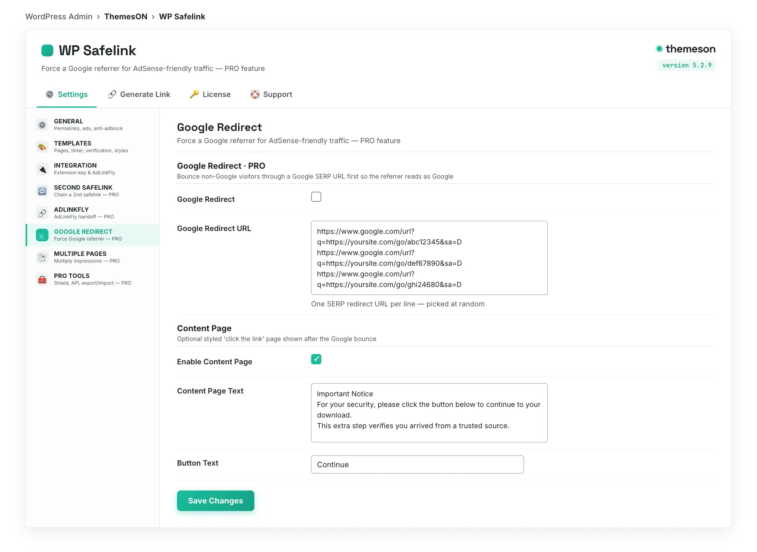Click the lifebuoy icon beside Support
The width and height of the screenshot is (757, 552).
[255, 94]
